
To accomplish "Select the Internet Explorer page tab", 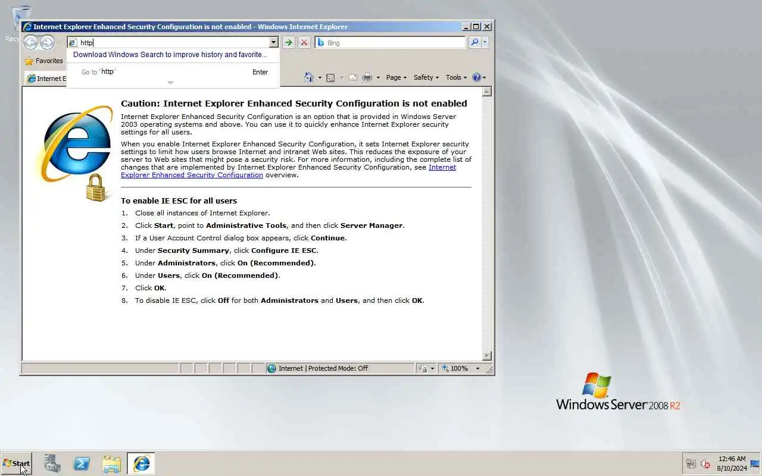I will 46,79.
